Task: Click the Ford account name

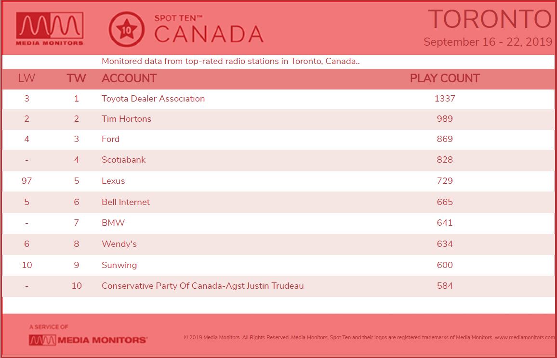Action: pyautogui.click(x=110, y=139)
